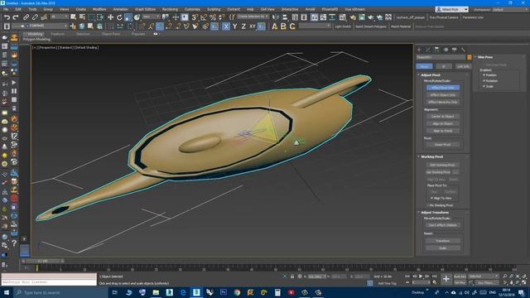Click the Don't Affect Children button
The height and width of the screenshot is (298, 530).
pyautogui.click(x=443, y=225)
